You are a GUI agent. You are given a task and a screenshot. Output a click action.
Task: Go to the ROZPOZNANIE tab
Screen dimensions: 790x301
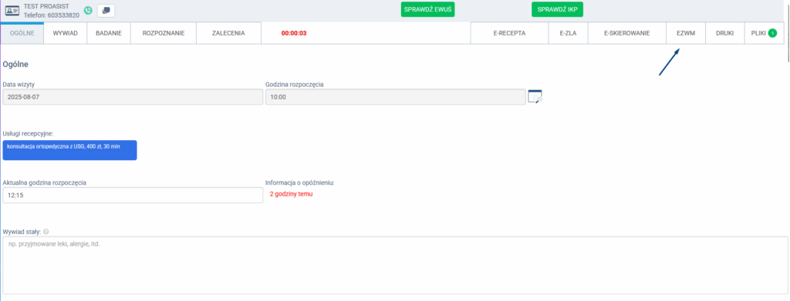click(x=164, y=33)
